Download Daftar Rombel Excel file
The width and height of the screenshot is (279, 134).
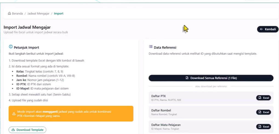[x=264, y=112]
